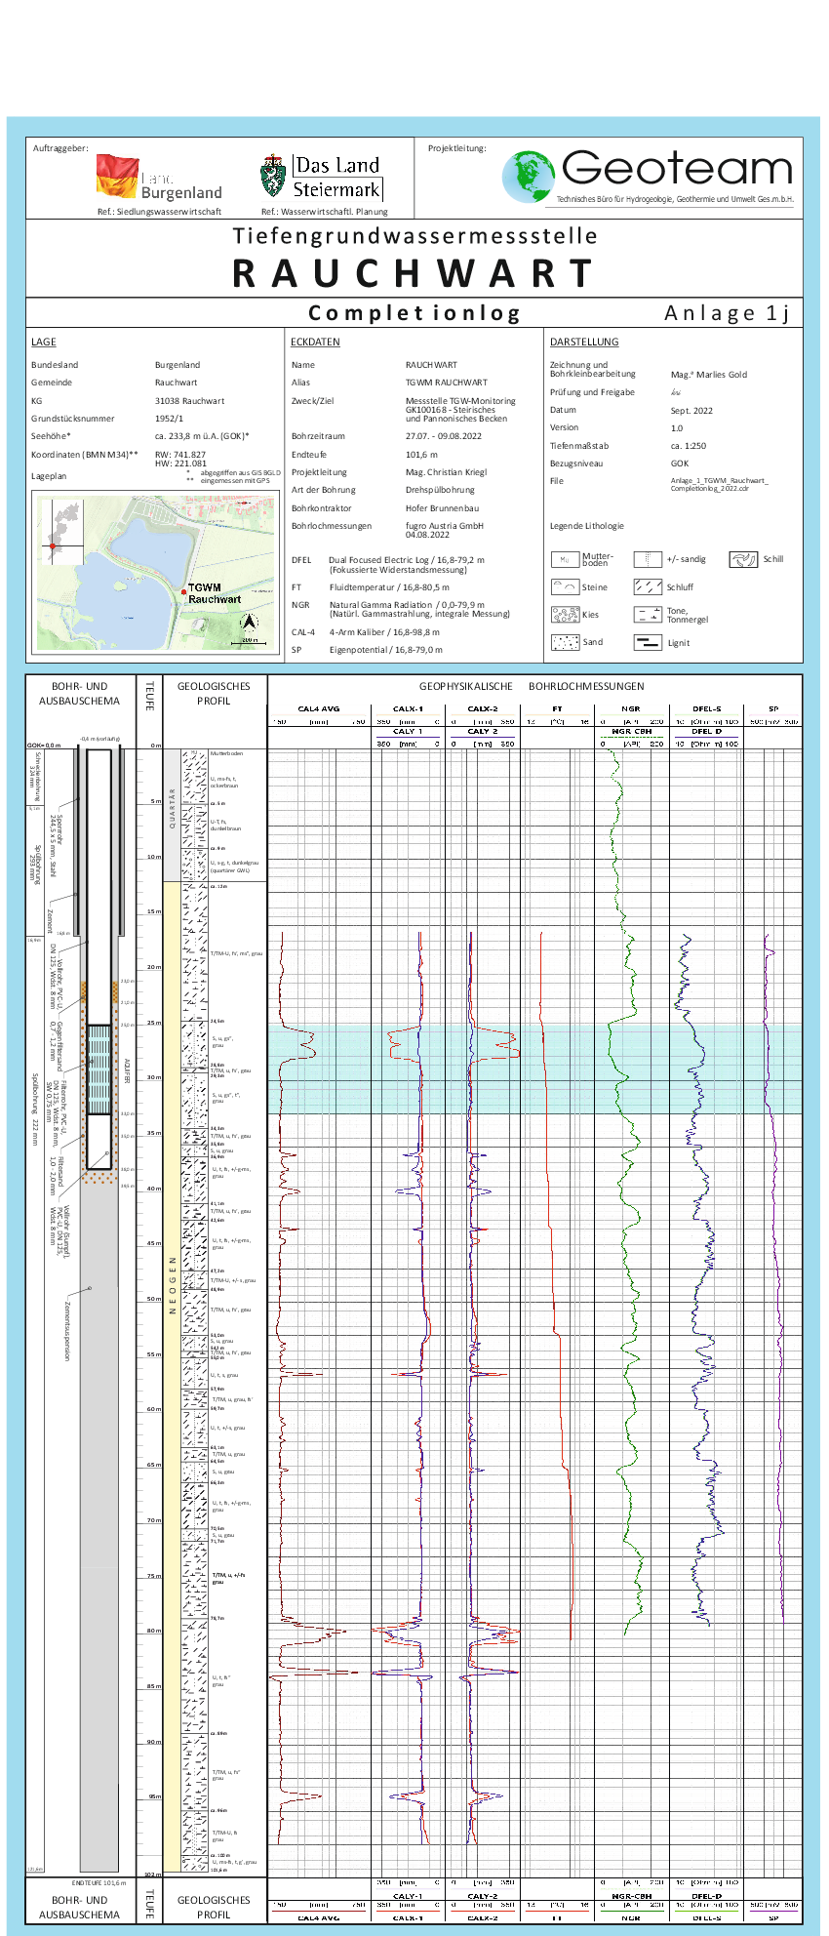Click the top 'GEOLOGISCHES PROFIL' header
The height and width of the screenshot is (1936, 829).
pyautogui.click(x=214, y=693)
